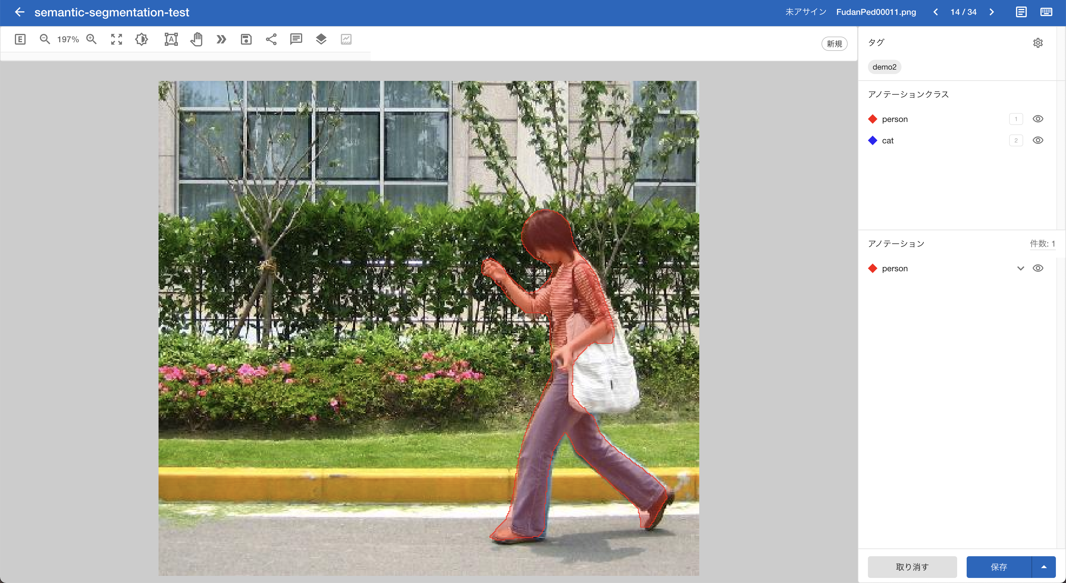Click the red diamond of person annotation
This screenshot has height=583, width=1066.
(872, 268)
